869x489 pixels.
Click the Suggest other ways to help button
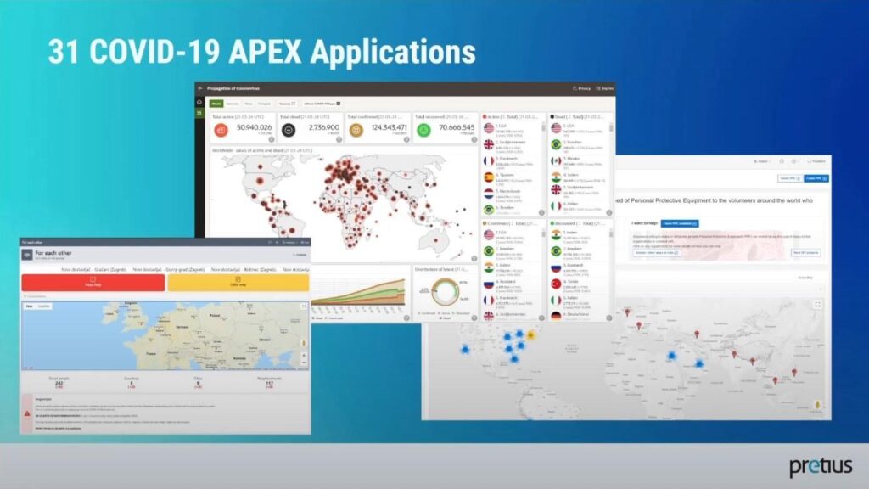click(x=658, y=253)
